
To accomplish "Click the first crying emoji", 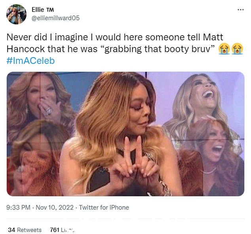I will point(224,49).
